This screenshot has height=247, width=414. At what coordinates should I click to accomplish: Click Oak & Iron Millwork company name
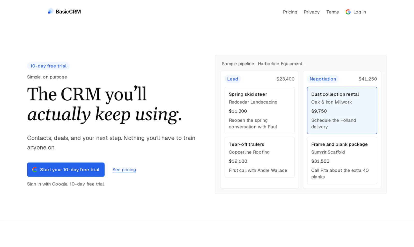[x=331, y=102]
